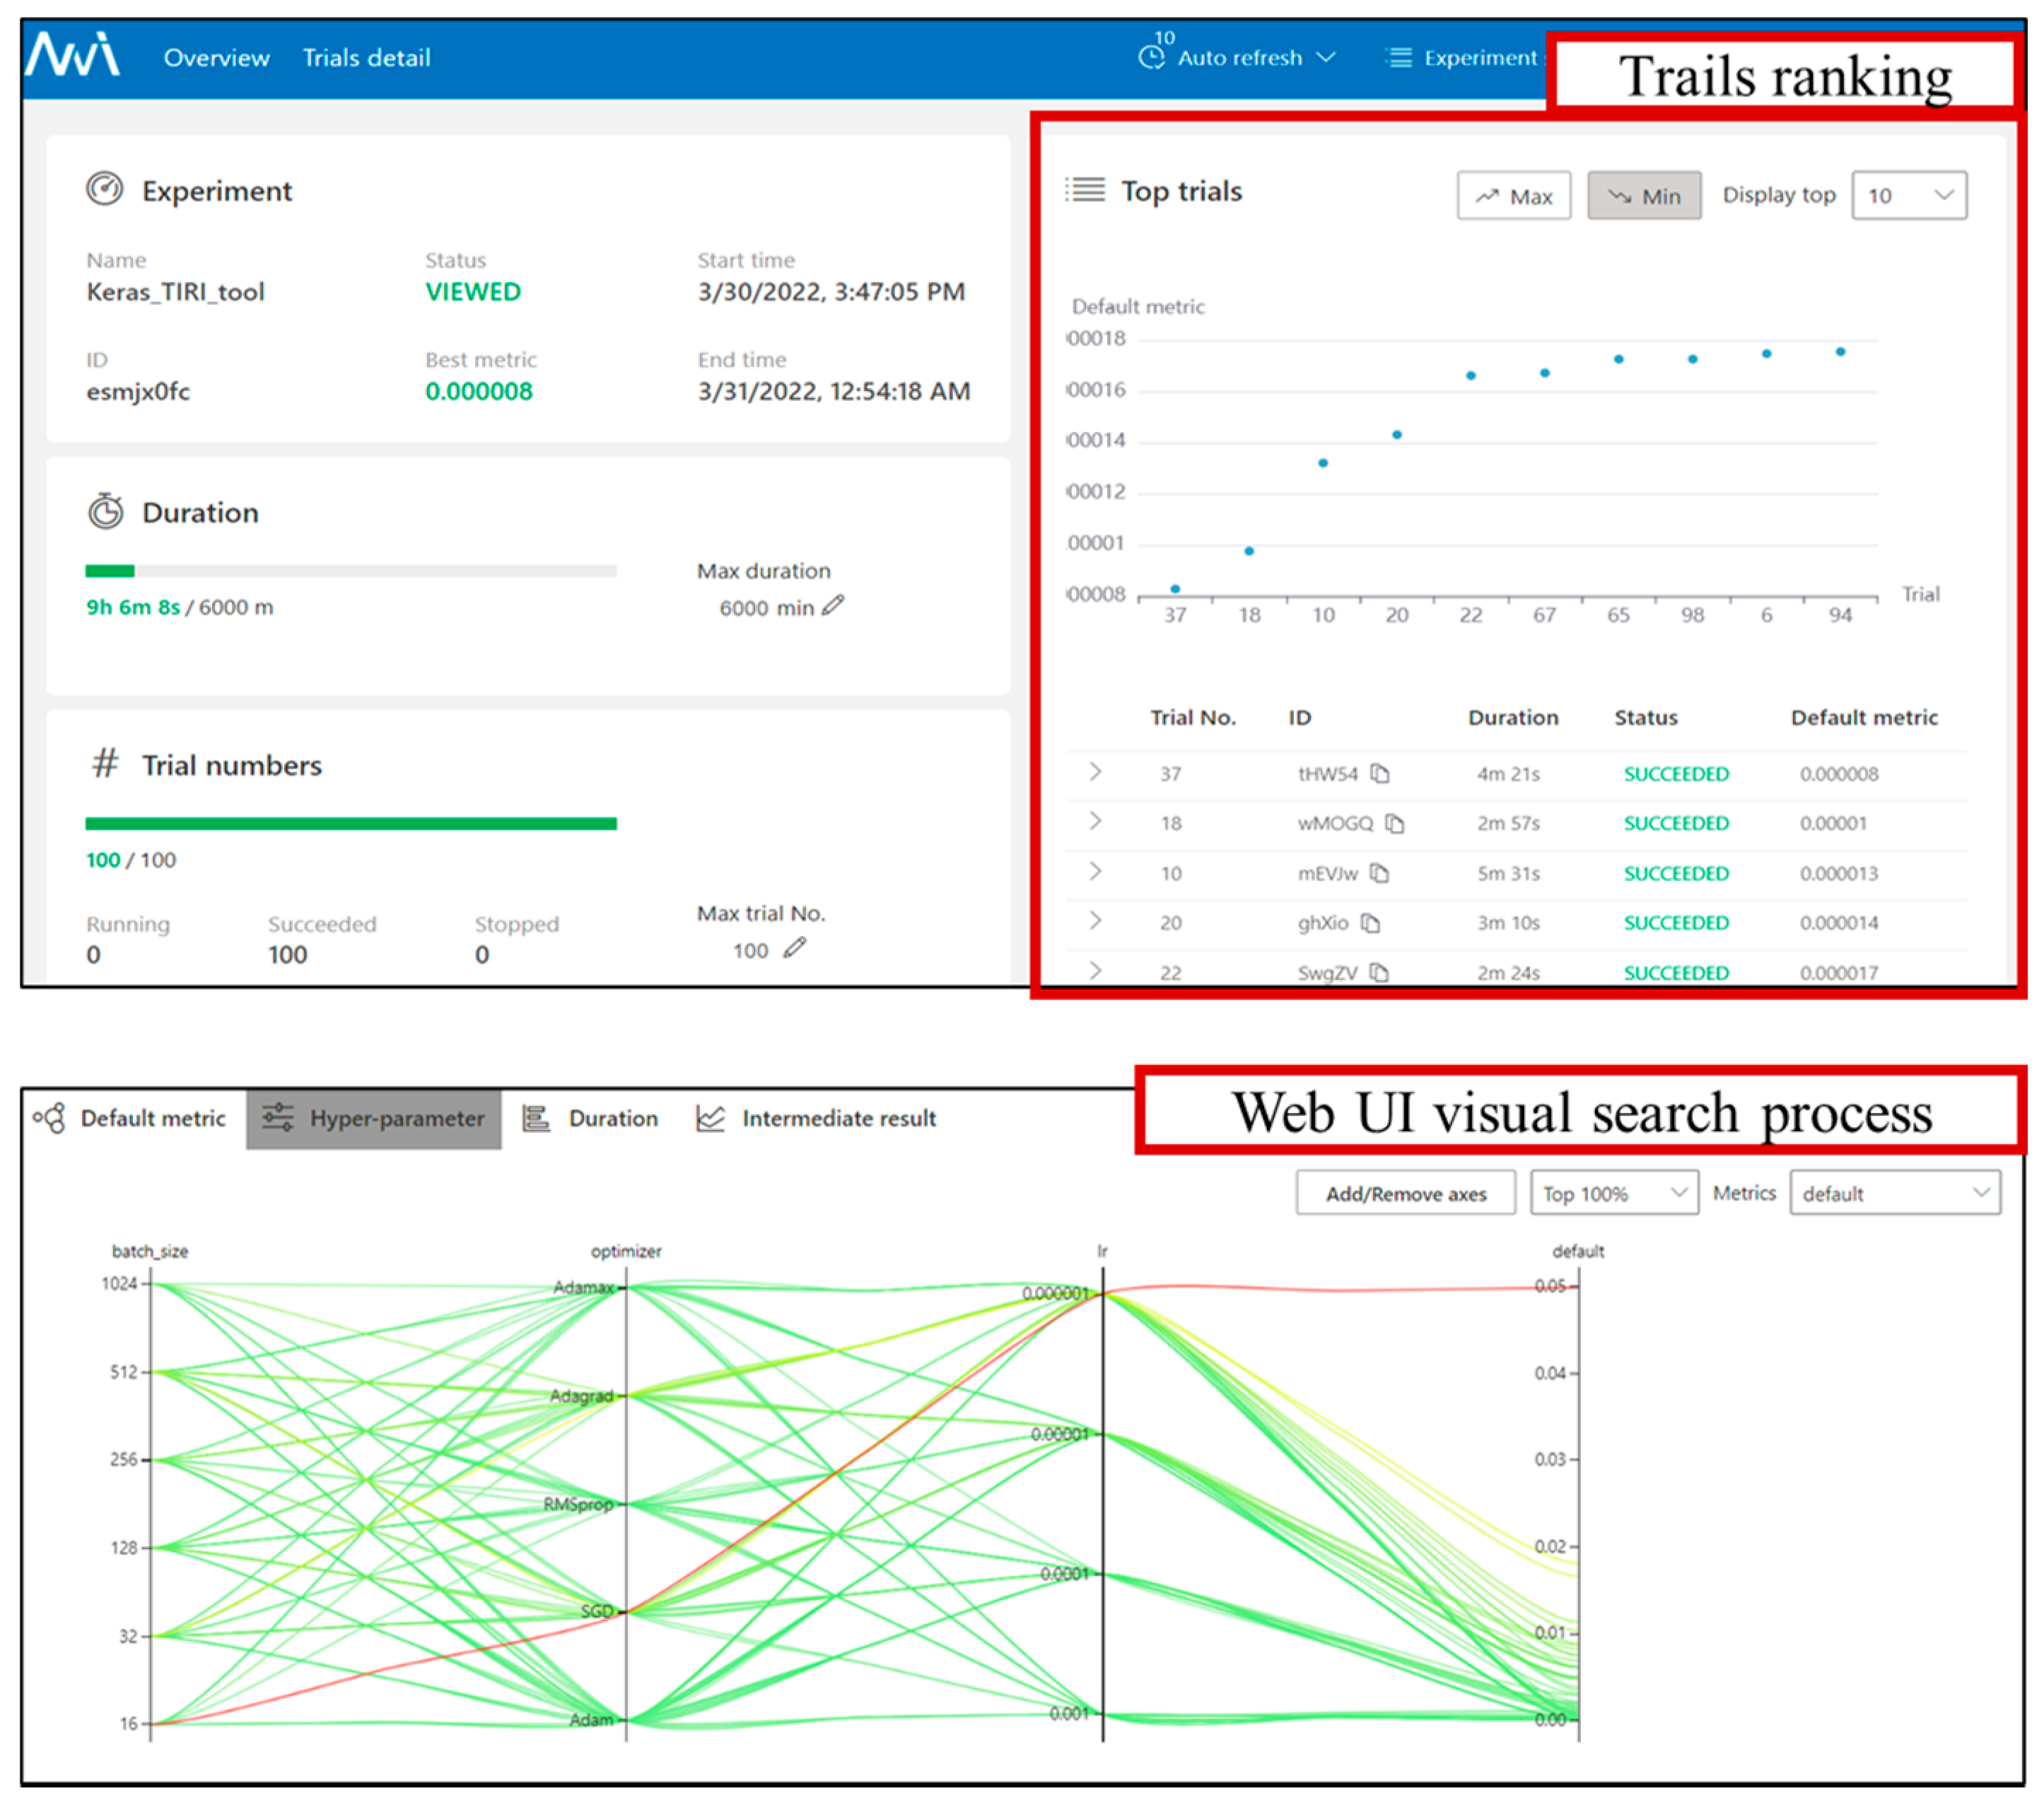Go to Trials detail page

366,58
